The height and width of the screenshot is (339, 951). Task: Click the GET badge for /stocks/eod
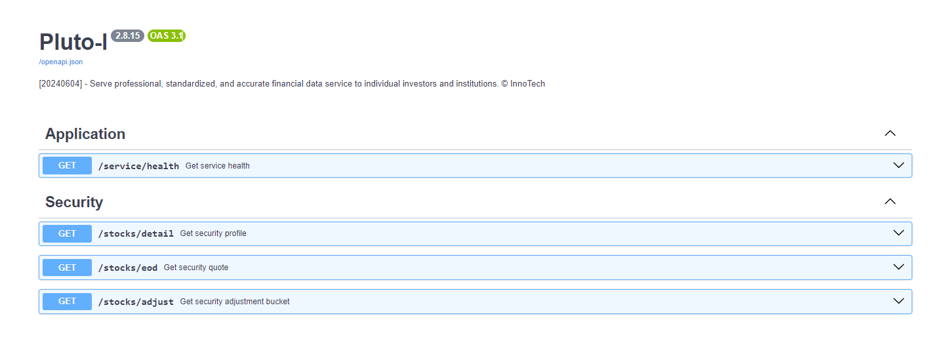point(67,268)
